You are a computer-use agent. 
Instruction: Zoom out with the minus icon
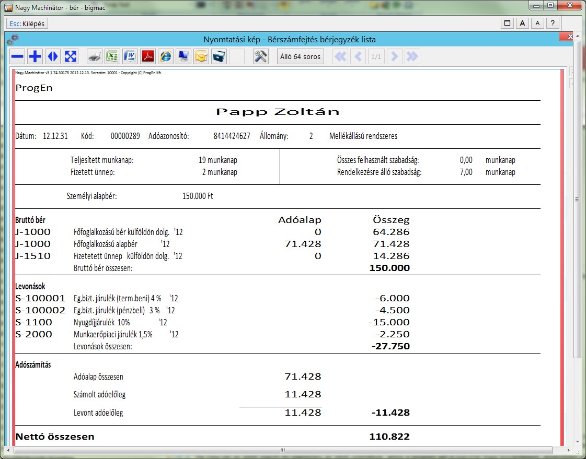[18, 56]
